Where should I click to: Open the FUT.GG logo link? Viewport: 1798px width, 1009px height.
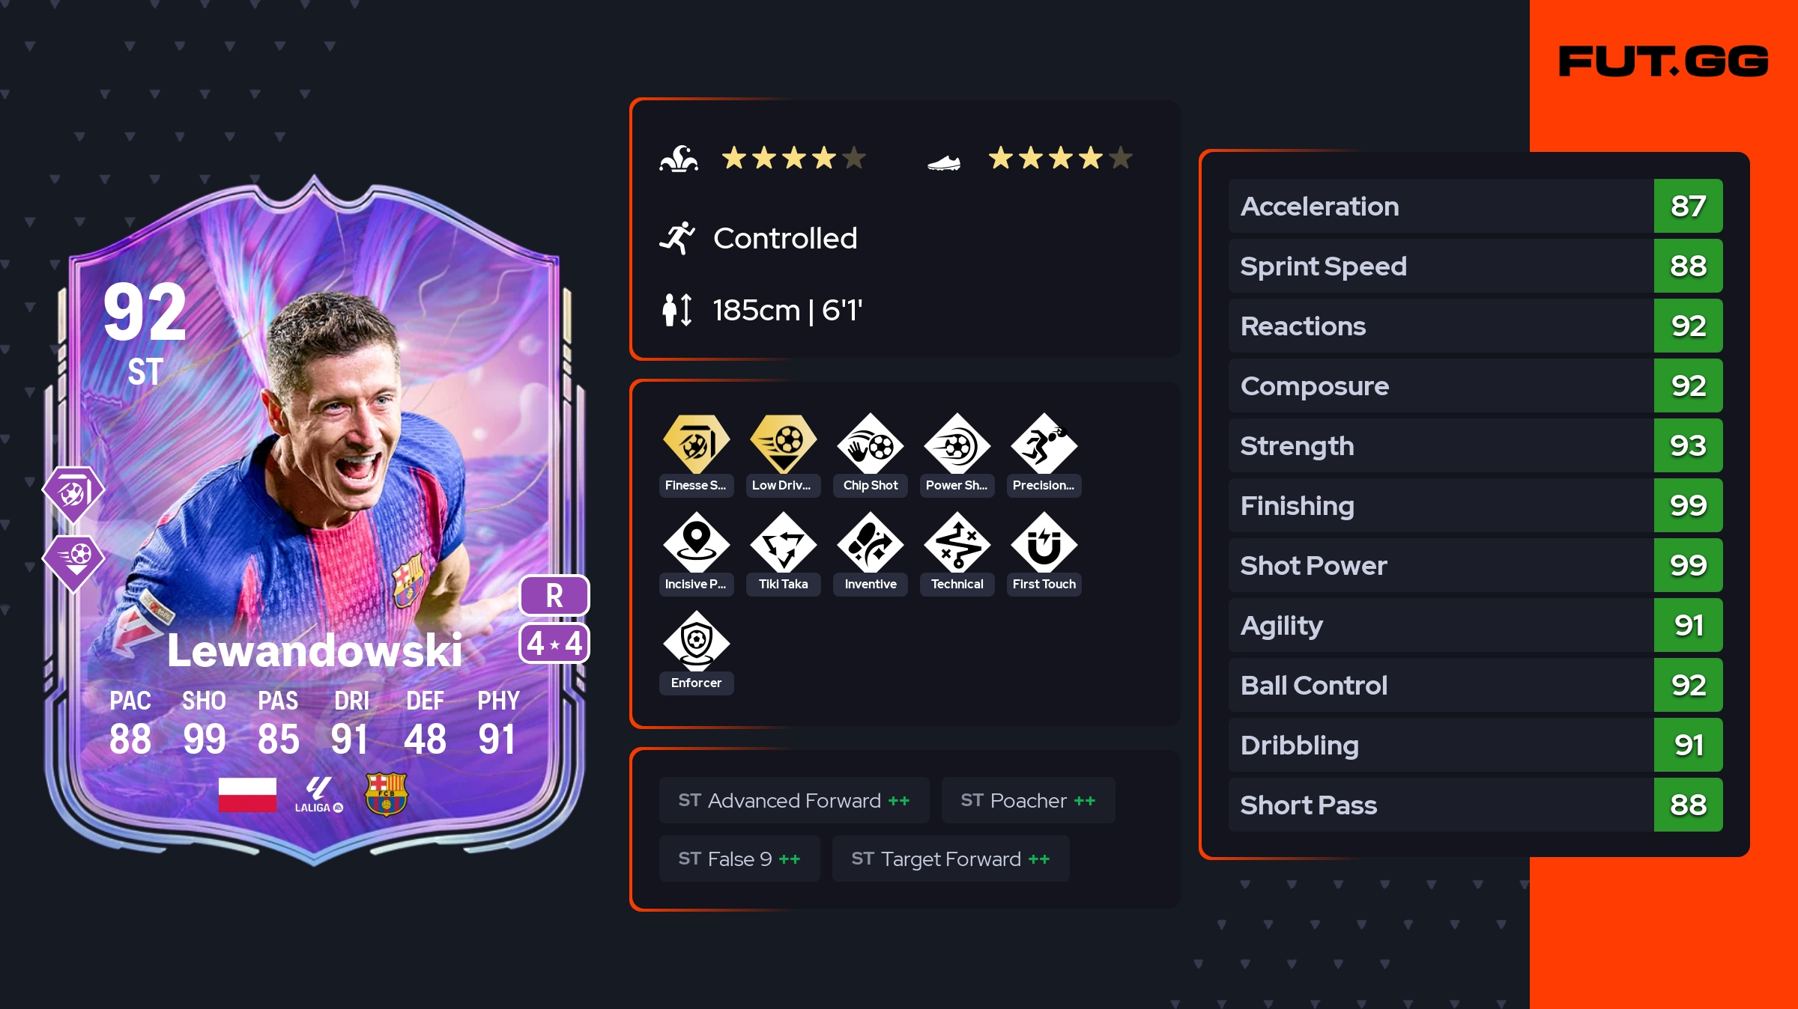[x=1663, y=61]
